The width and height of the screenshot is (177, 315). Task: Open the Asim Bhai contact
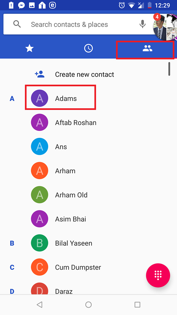click(x=88, y=219)
